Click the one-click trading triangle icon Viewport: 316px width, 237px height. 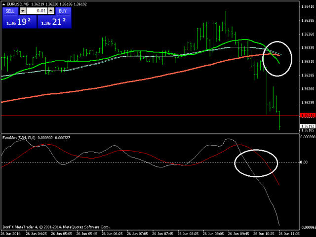[3, 4]
